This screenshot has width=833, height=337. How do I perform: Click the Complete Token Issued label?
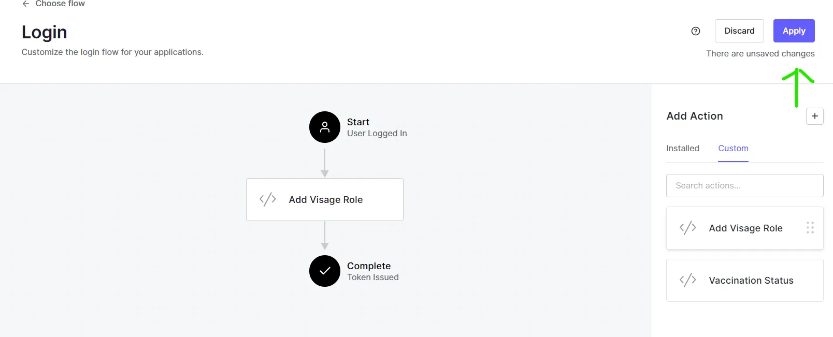coord(372,271)
